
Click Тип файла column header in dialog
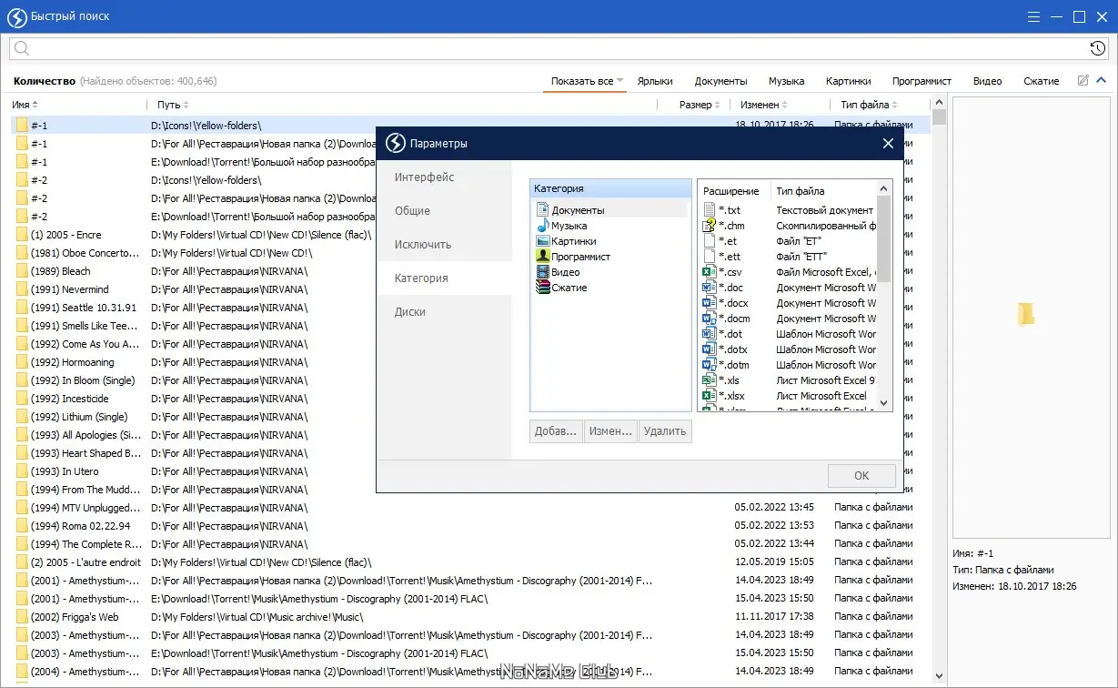tap(801, 191)
